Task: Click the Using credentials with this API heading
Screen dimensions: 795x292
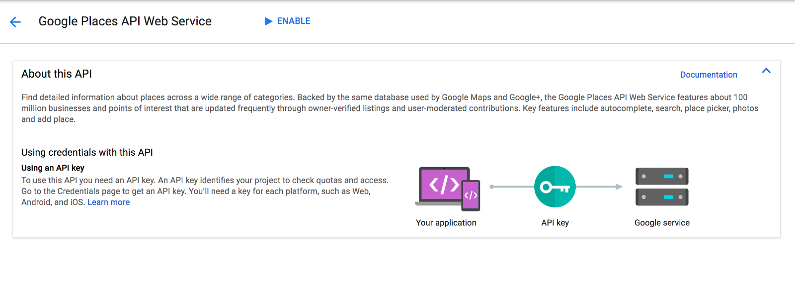Action: click(87, 152)
